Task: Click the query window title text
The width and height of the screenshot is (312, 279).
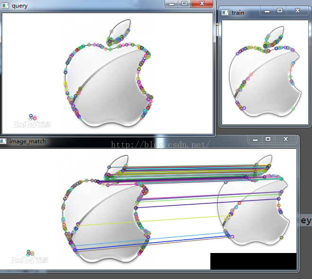Action: pos(20,6)
